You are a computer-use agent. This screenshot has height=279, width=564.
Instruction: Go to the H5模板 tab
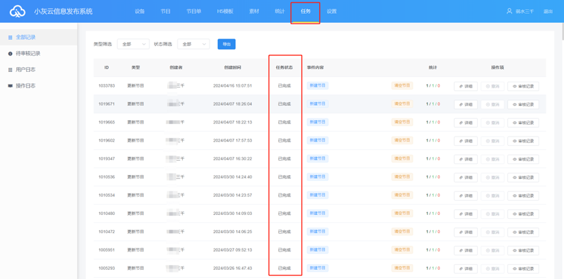[x=225, y=12]
